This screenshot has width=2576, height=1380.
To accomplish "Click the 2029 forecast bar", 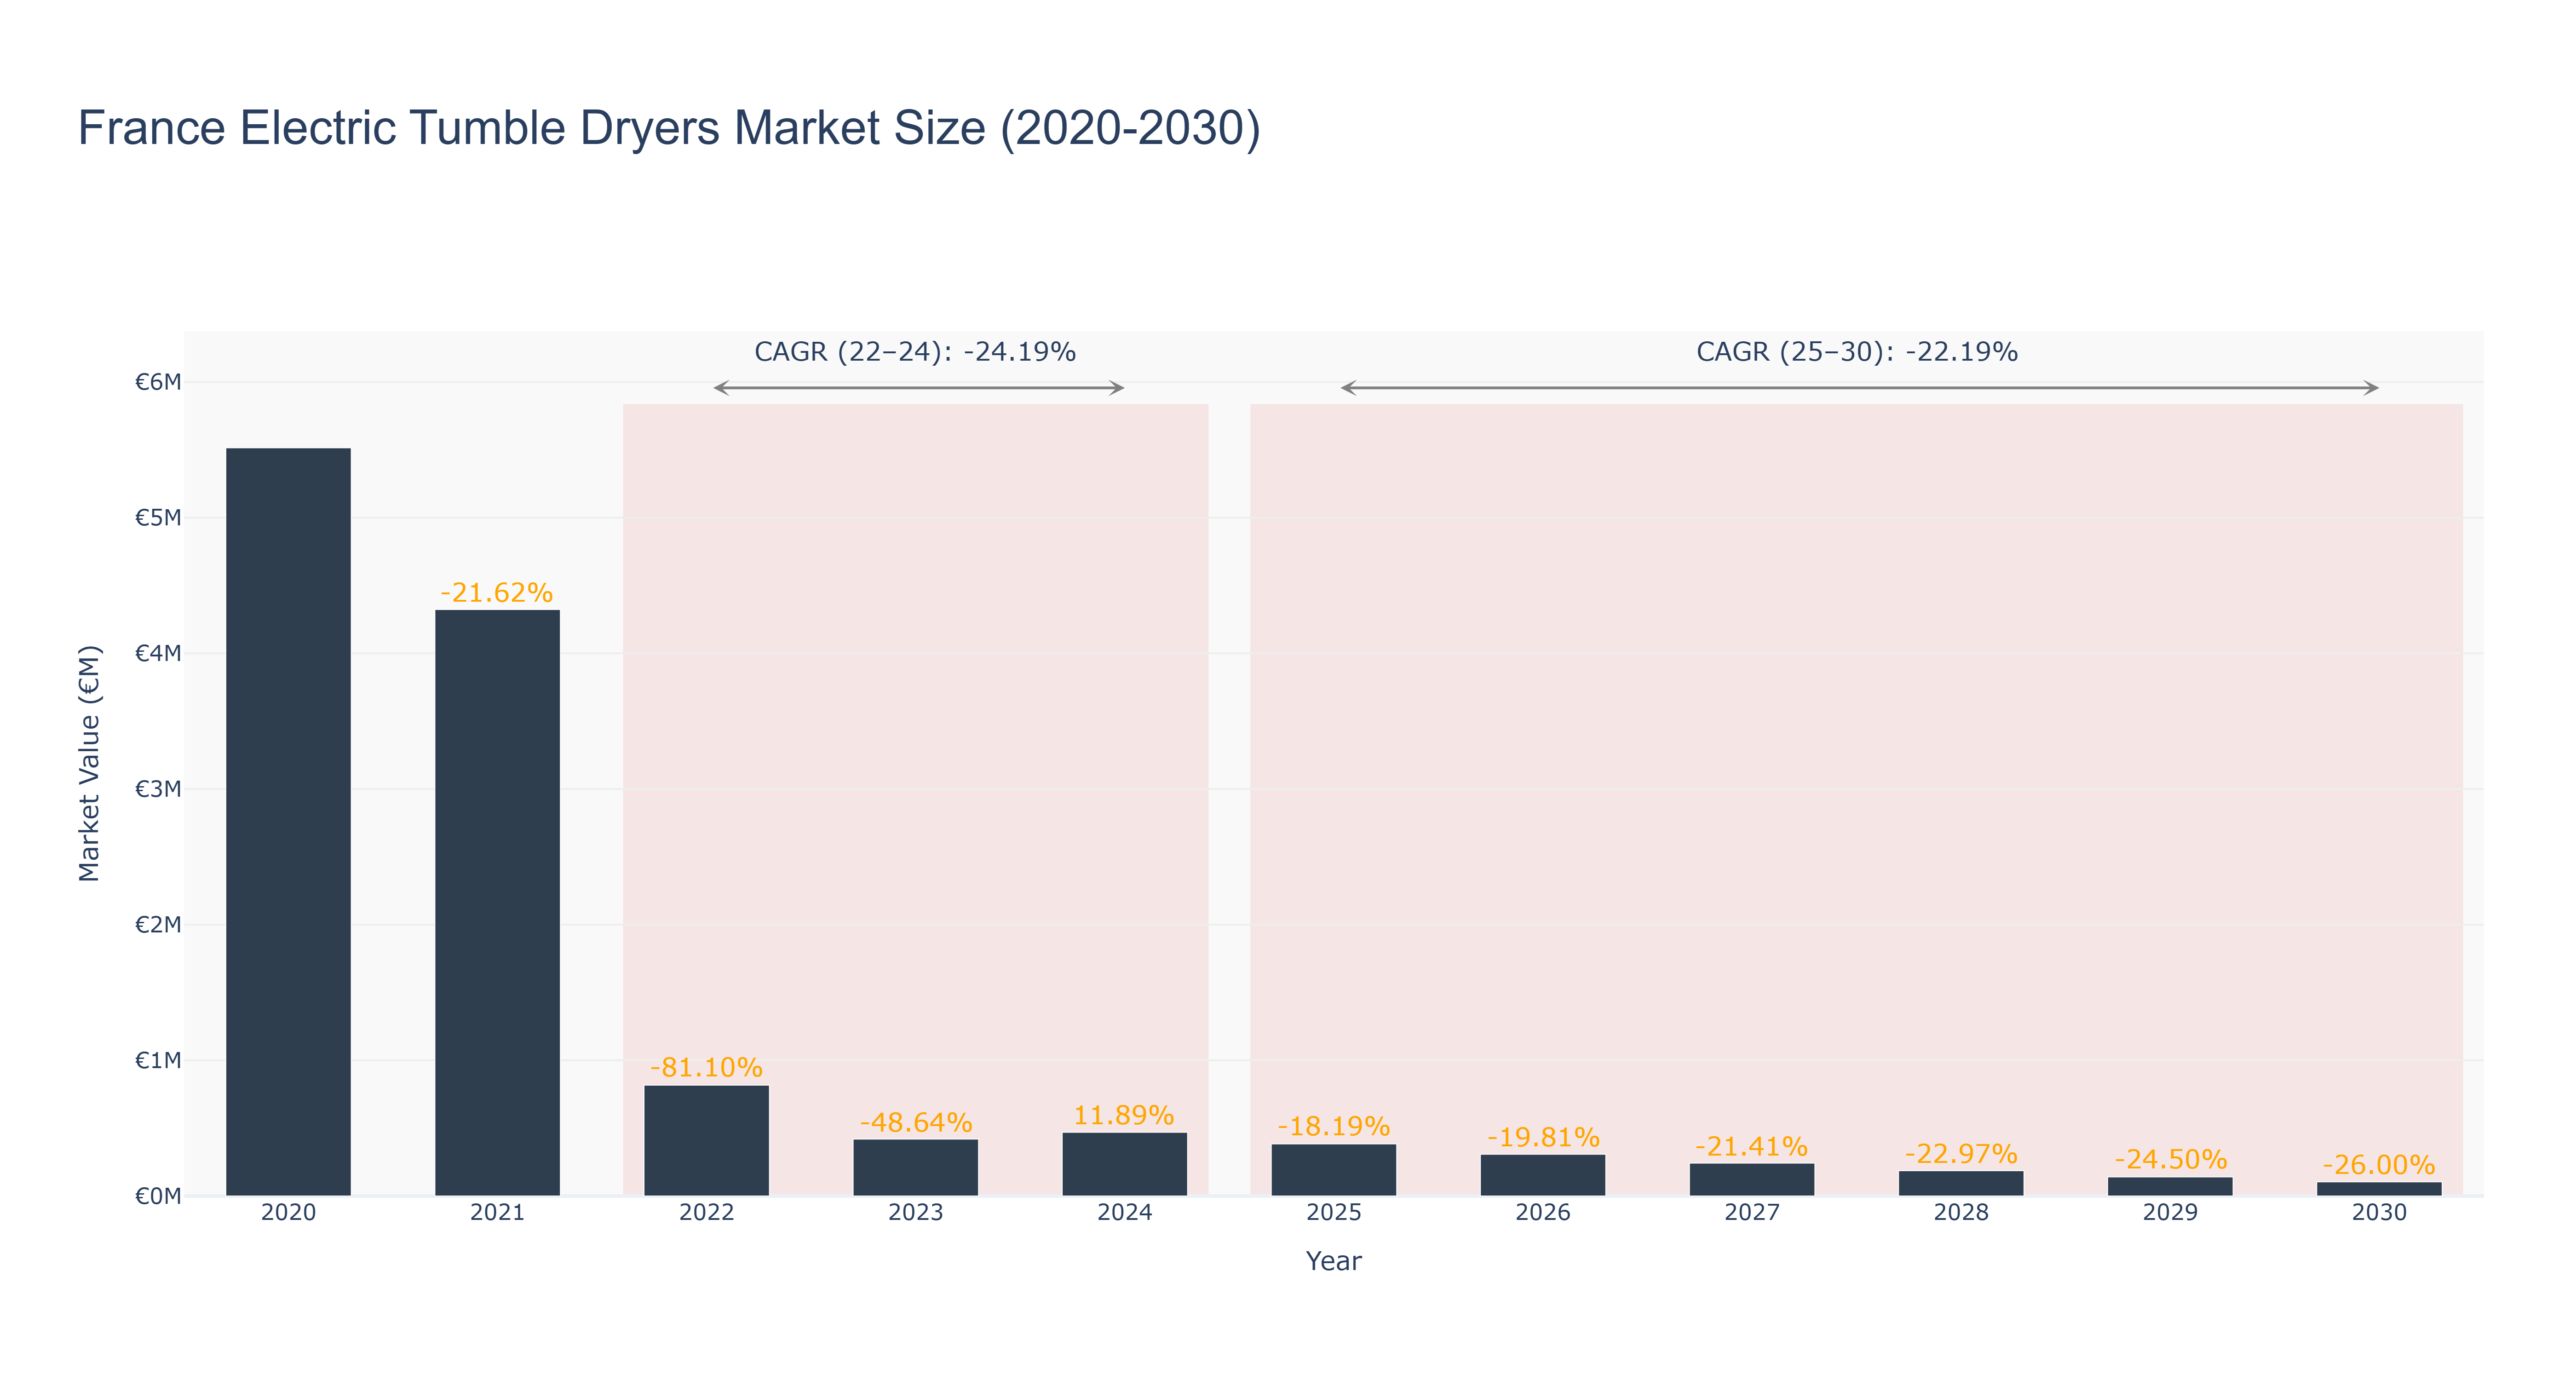I will point(2170,1186).
